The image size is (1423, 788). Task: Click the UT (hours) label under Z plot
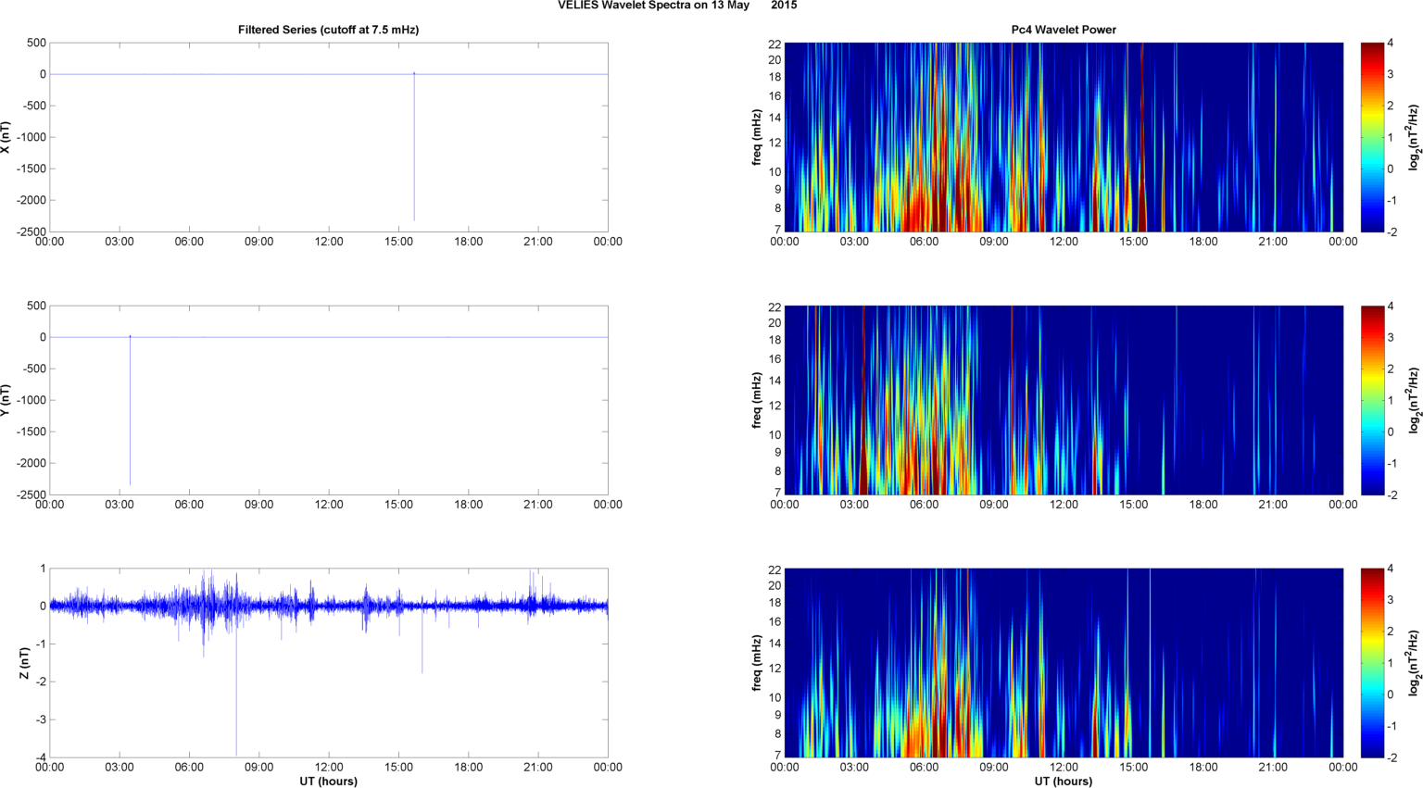(328, 781)
